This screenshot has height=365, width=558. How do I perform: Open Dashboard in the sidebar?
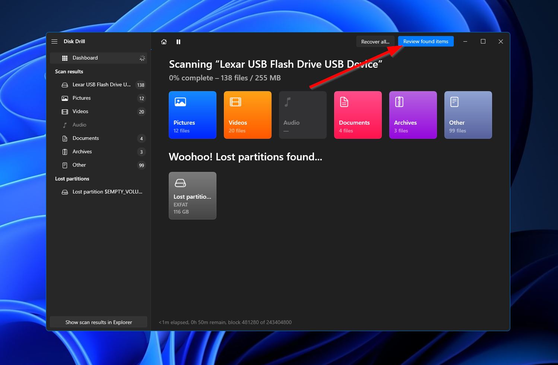pyautogui.click(x=98, y=58)
